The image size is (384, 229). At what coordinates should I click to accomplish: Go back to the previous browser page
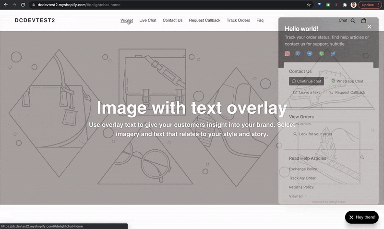[x=6, y=5]
